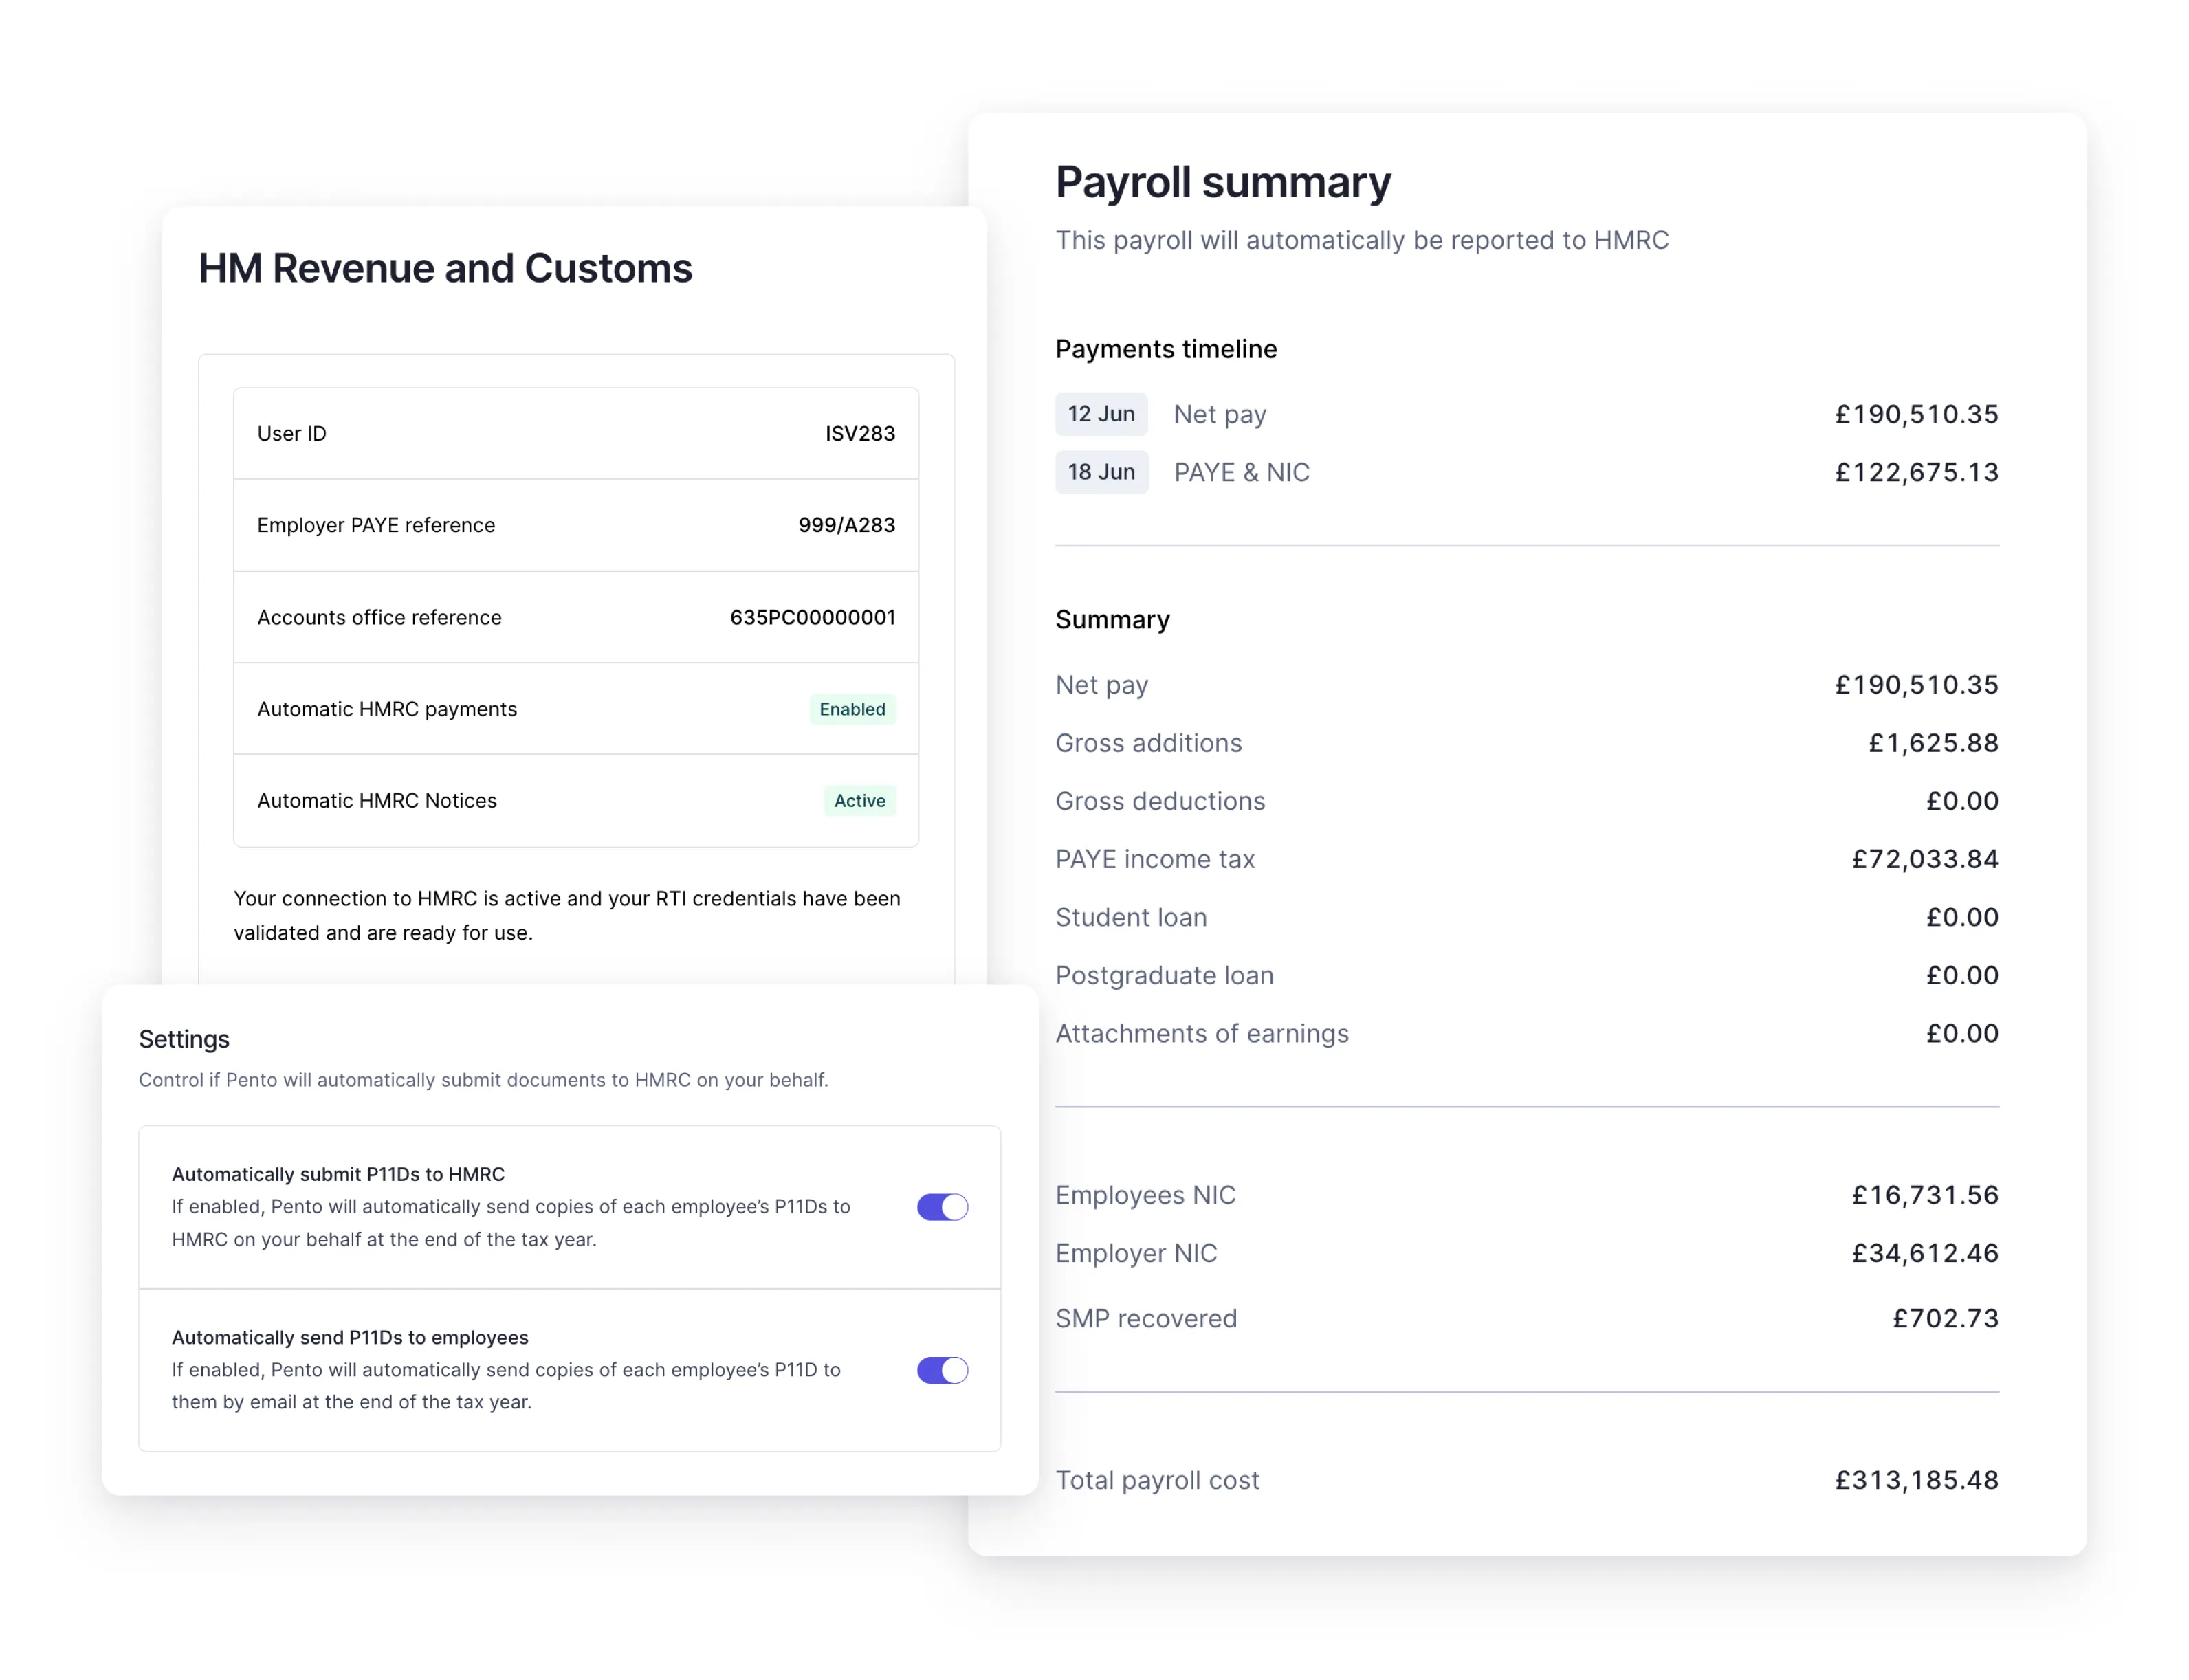This screenshot has width=2189, height=1680.
Task: Click the Summary section heading
Action: 1112,620
